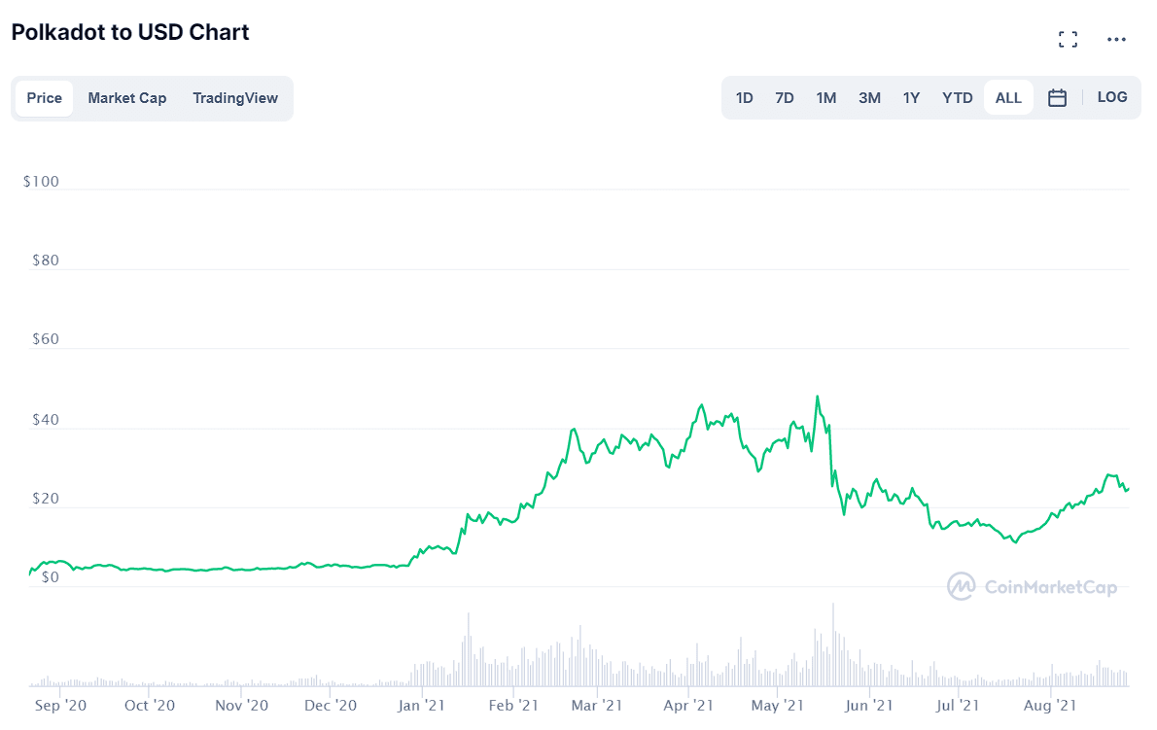Click the Jan '21 x-axis label
Image resolution: width=1157 pixels, height=730 pixels.
pyautogui.click(x=422, y=706)
